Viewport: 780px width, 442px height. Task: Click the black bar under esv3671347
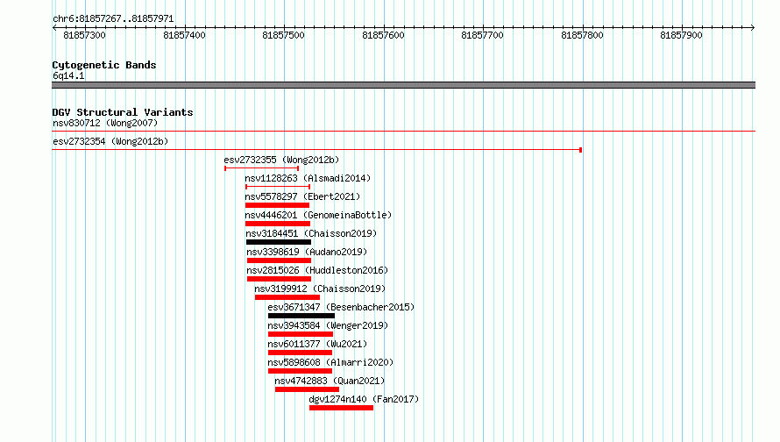(x=301, y=316)
